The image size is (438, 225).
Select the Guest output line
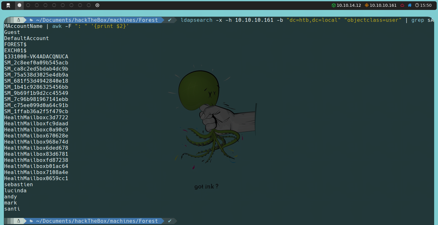click(x=12, y=32)
